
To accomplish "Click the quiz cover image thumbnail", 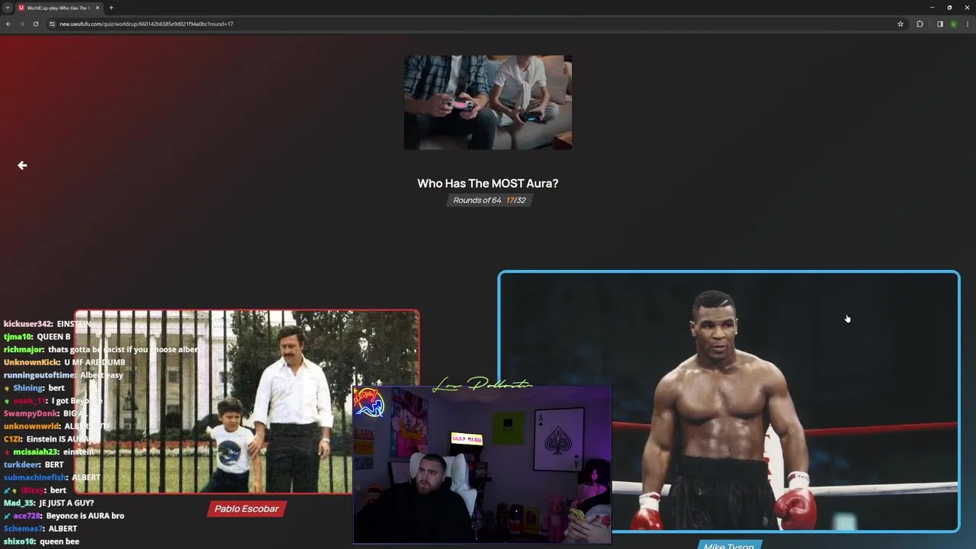I will tap(488, 102).
